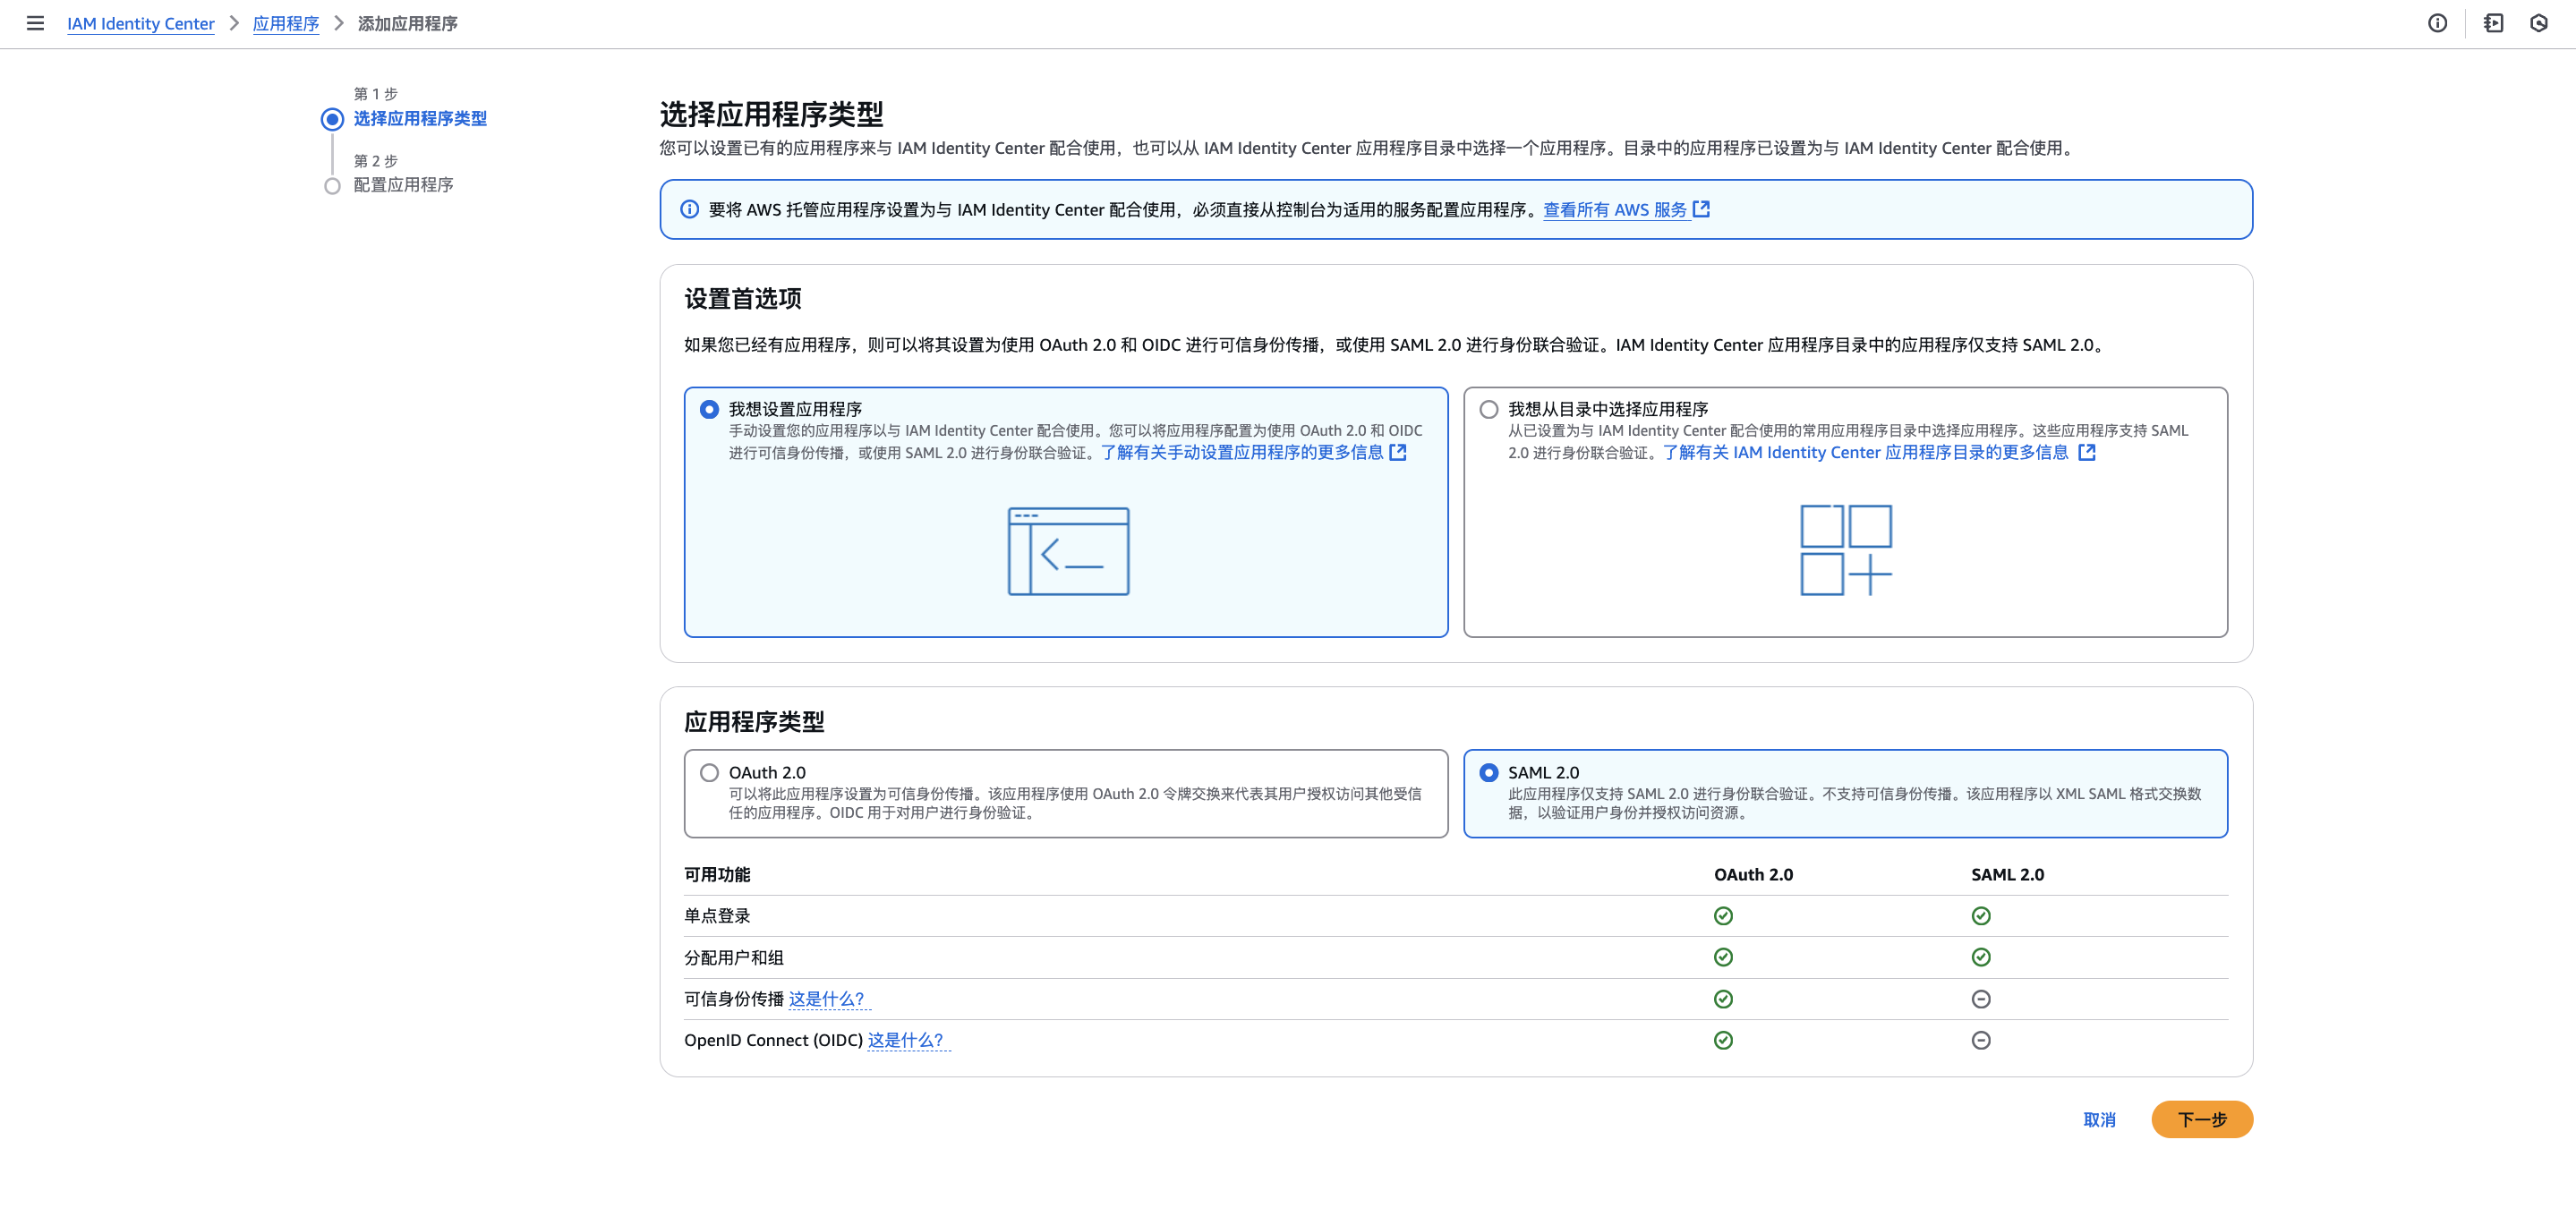This screenshot has height=1208, width=2576.
Task: Click step 2 indicator circle in wizard
Action: click(332, 186)
